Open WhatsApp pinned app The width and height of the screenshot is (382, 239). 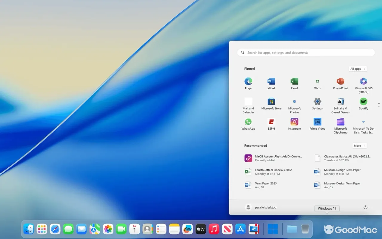pos(248,124)
